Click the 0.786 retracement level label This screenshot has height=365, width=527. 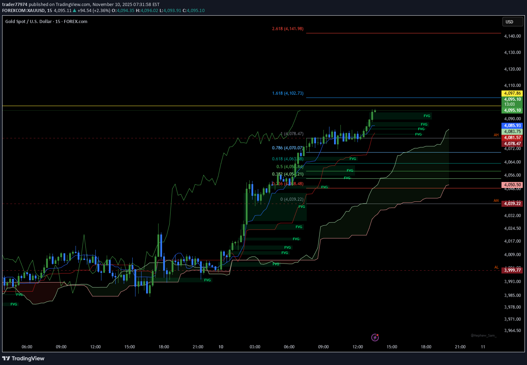287,148
